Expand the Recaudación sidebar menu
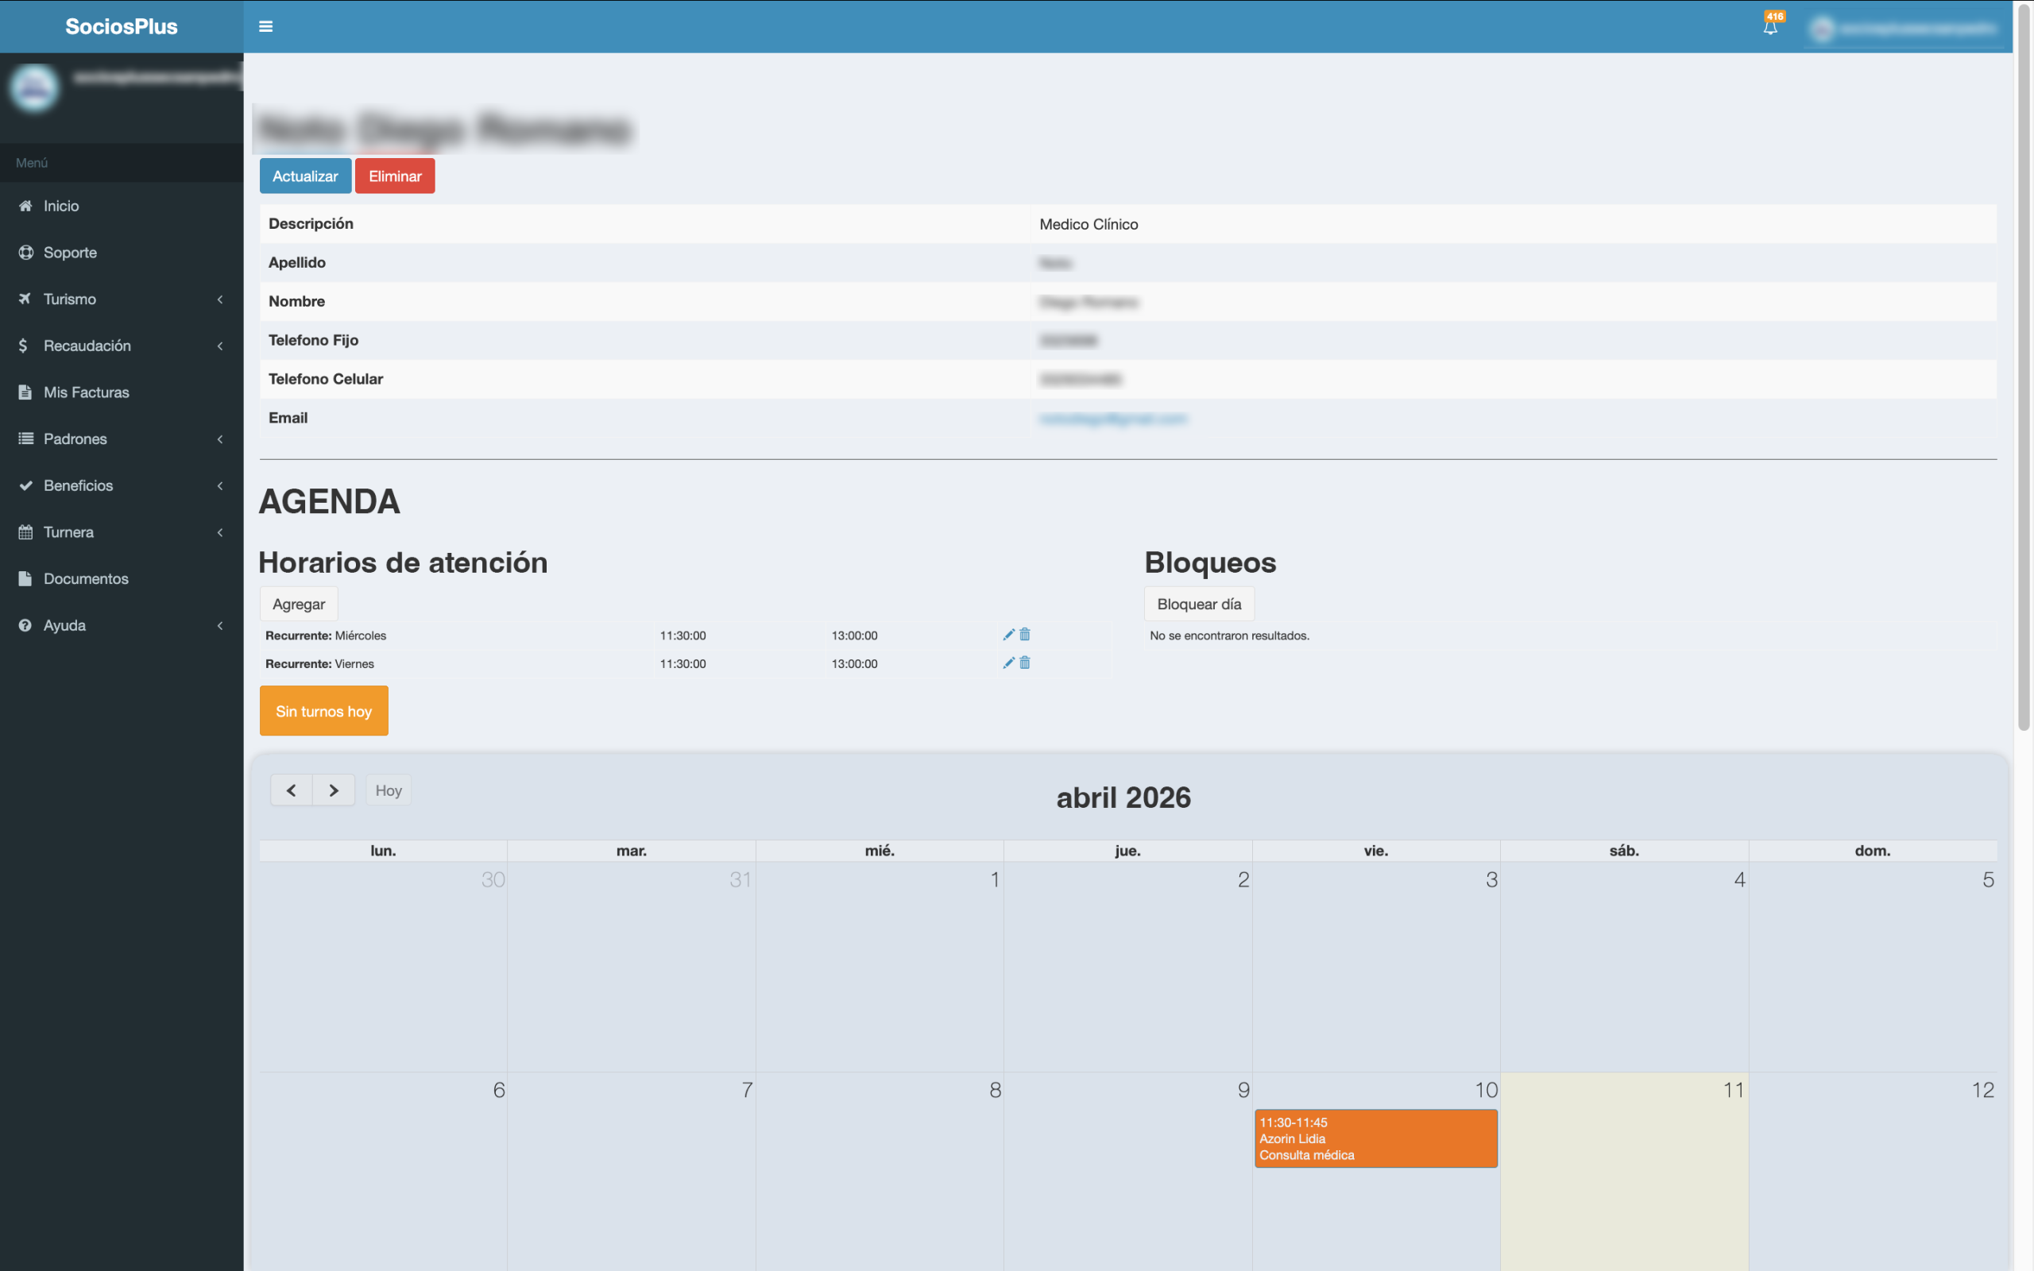This screenshot has height=1271, width=2034. click(87, 346)
